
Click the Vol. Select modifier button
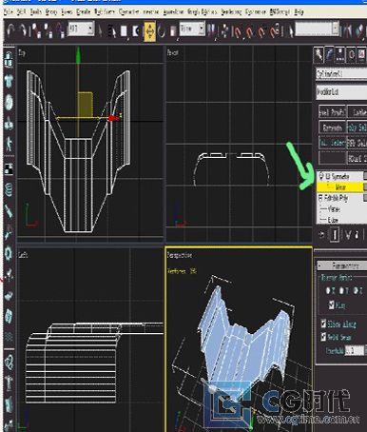pos(332,143)
